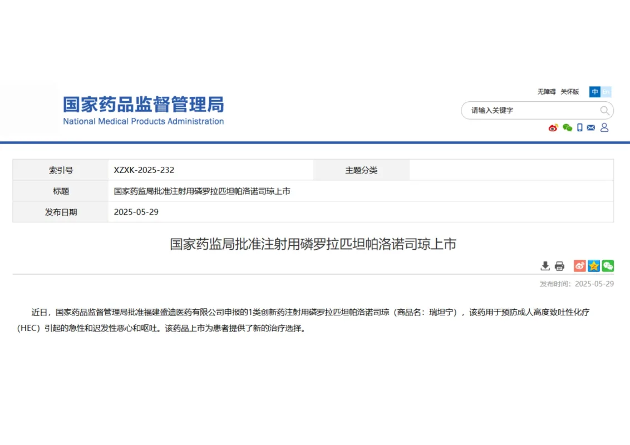Open the header WeChat icon
This screenshot has height=445, width=630.
point(567,127)
